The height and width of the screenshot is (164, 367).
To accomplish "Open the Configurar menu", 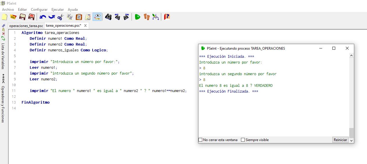I will [x=39, y=10].
